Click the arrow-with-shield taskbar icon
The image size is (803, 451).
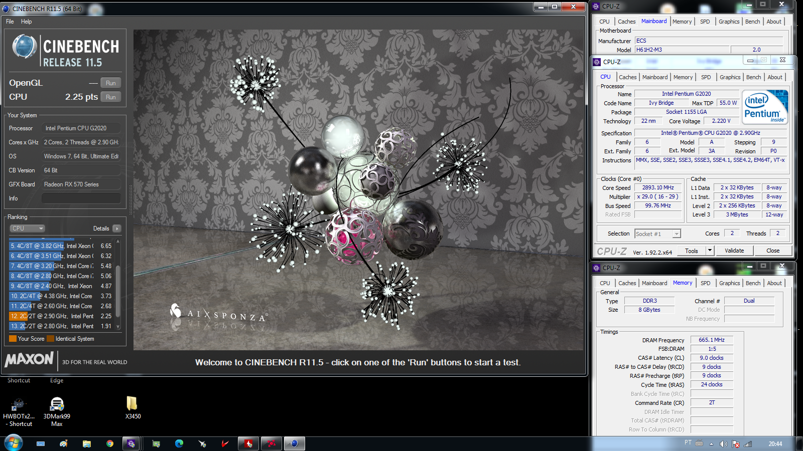pyautogui.click(x=202, y=443)
